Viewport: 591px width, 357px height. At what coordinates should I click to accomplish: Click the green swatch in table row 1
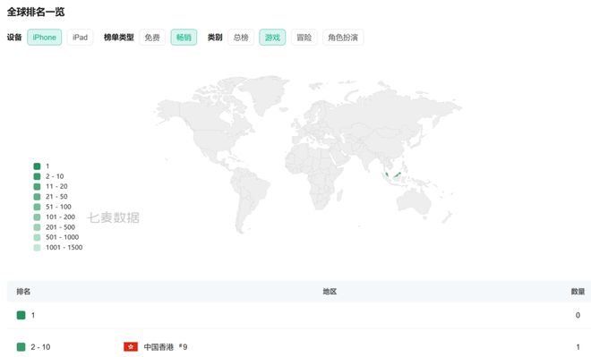[21, 315]
